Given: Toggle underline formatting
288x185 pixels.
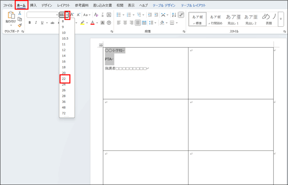Looking at the screenshot, I should 42,23.
